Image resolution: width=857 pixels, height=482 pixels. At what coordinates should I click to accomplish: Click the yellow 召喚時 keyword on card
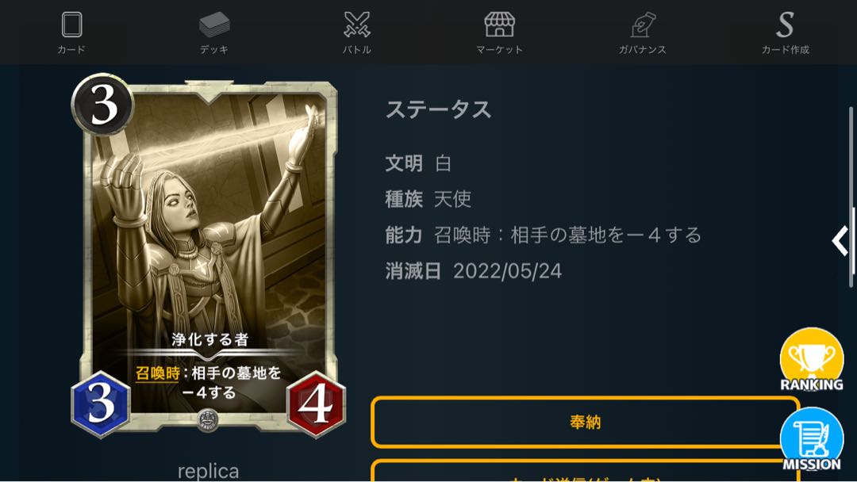click(157, 373)
